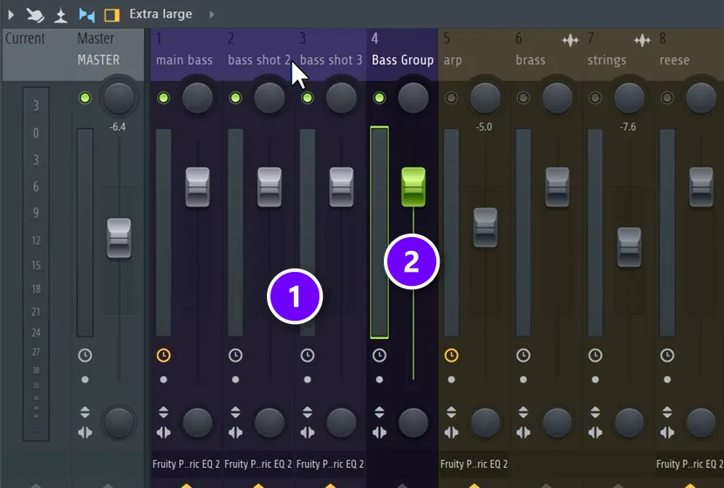The image size is (724, 488).
Task: Mute the bass shot 2 track
Action: click(x=236, y=98)
